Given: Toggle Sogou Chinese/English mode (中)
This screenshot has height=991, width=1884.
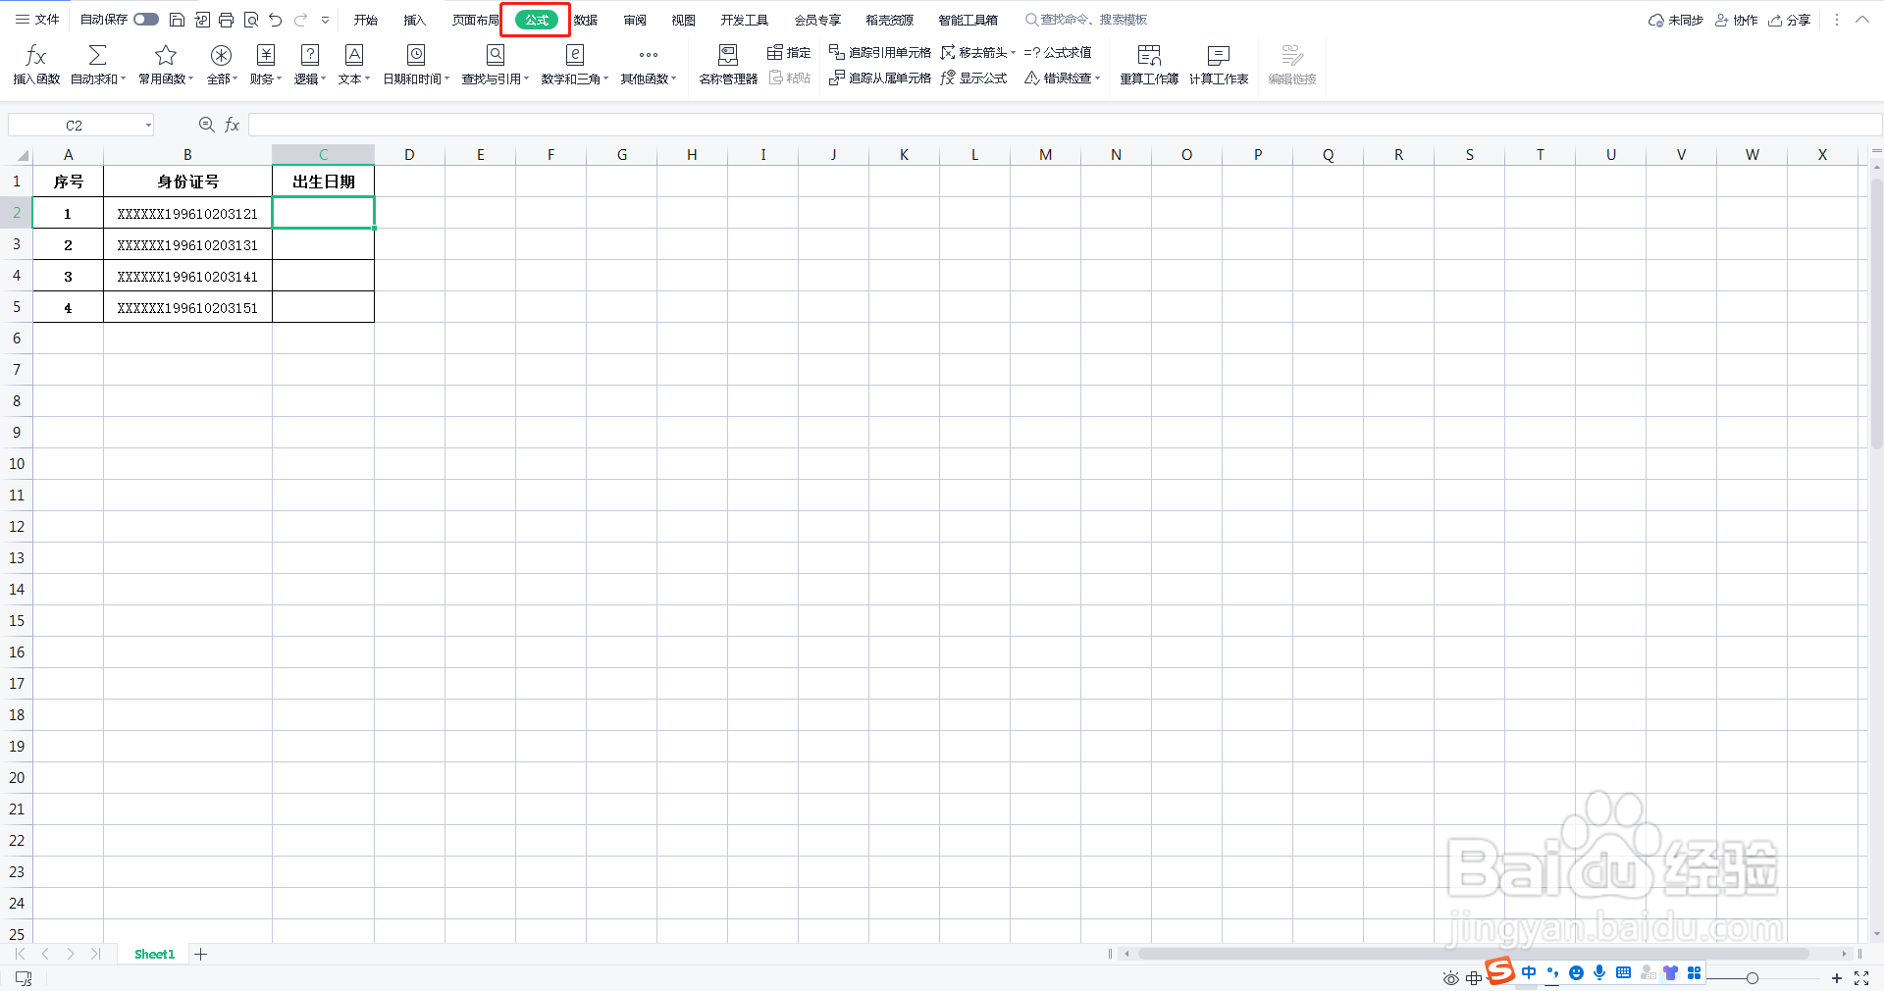Looking at the screenshot, I should click(x=1529, y=972).
